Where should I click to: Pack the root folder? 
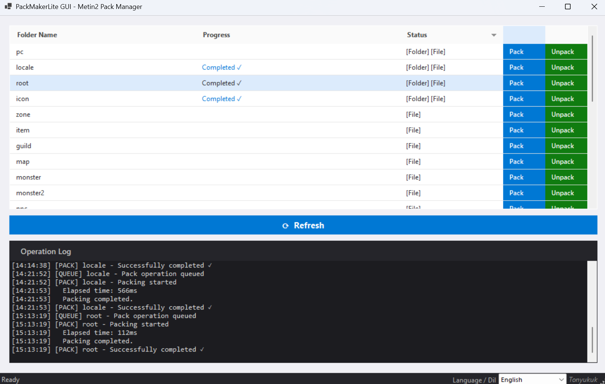click(524, 83)
